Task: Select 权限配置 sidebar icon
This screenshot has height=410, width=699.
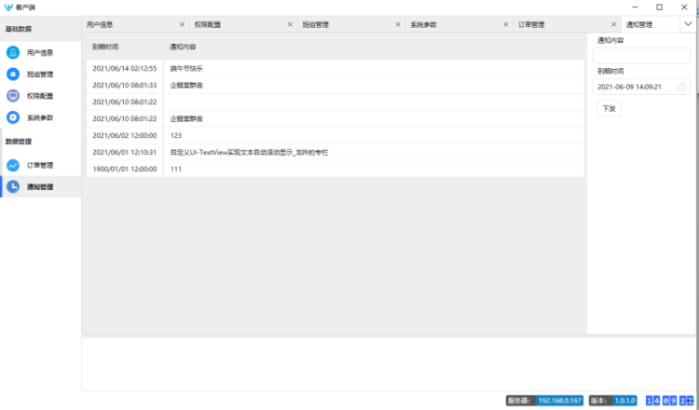Action: point(13,95)
